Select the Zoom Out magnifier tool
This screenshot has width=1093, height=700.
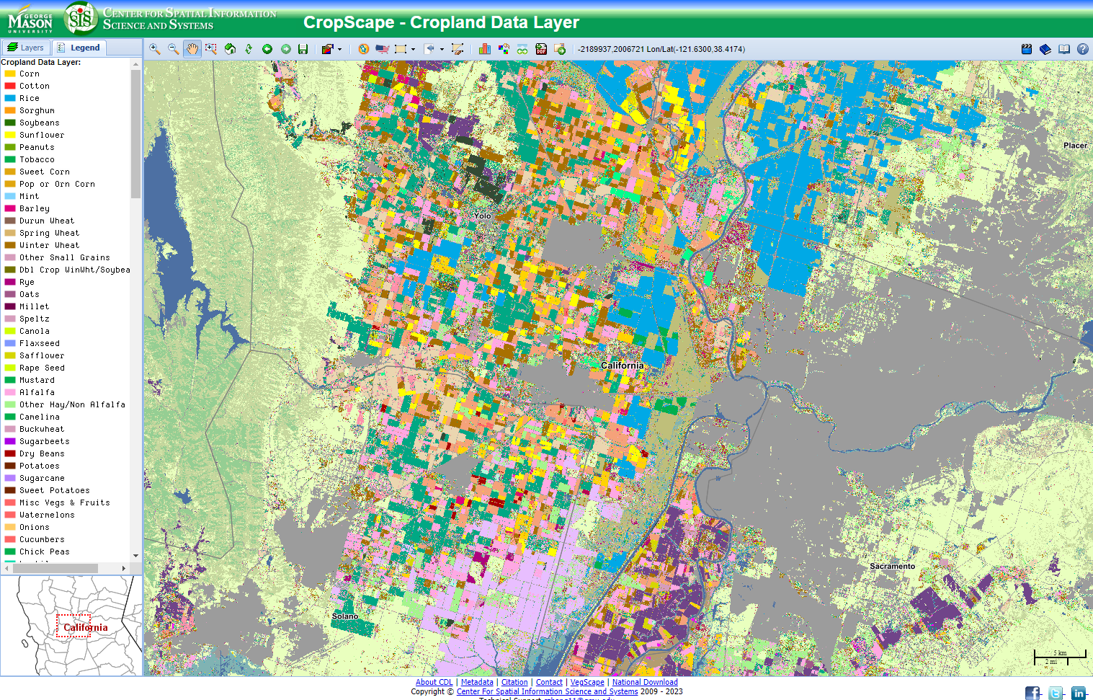click(173, 49)
